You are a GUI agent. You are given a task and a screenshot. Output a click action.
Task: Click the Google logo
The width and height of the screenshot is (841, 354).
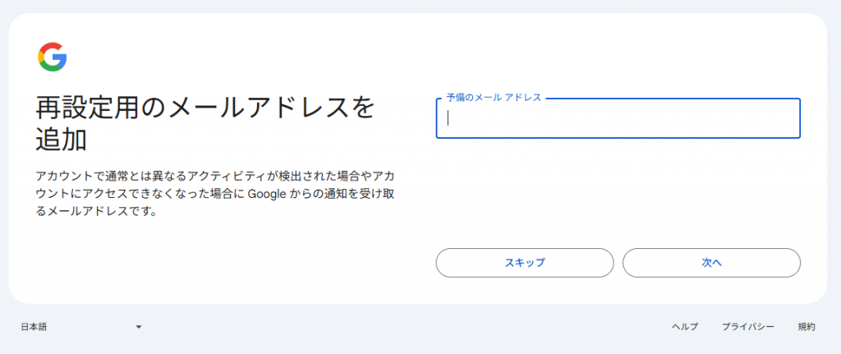pos(52,57)
